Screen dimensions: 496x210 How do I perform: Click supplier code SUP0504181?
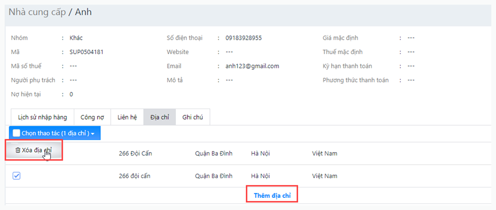(x=87, y=52)
